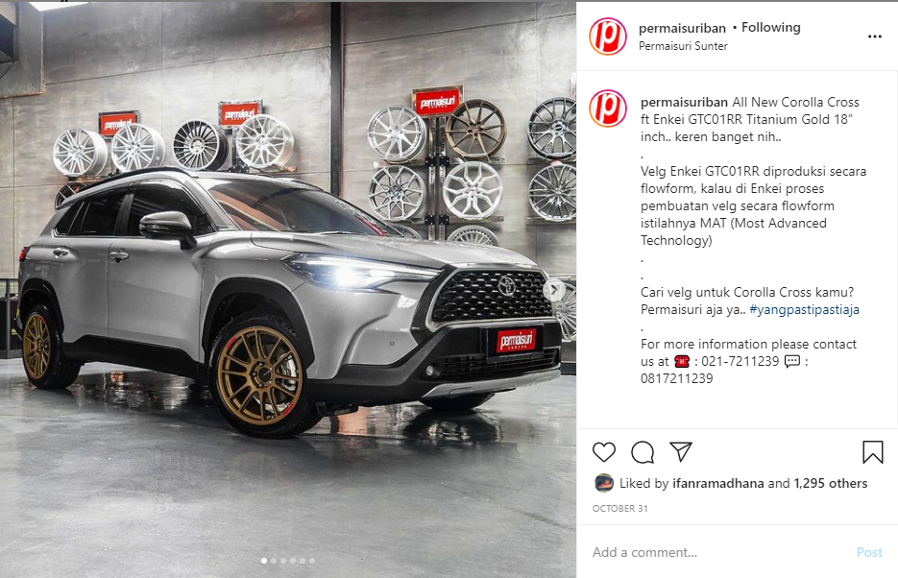The width and height of the screenshot is (898, 578).
Task: Click the permaisuriban username in the caption
Action: [684, 102]
